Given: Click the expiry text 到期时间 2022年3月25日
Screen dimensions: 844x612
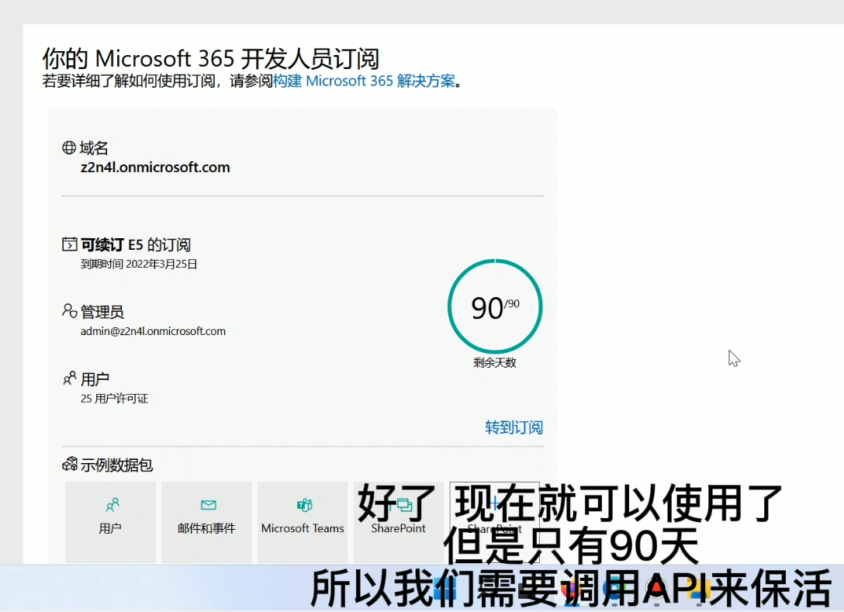Looking at the screenshot, I should coord(139,265).
